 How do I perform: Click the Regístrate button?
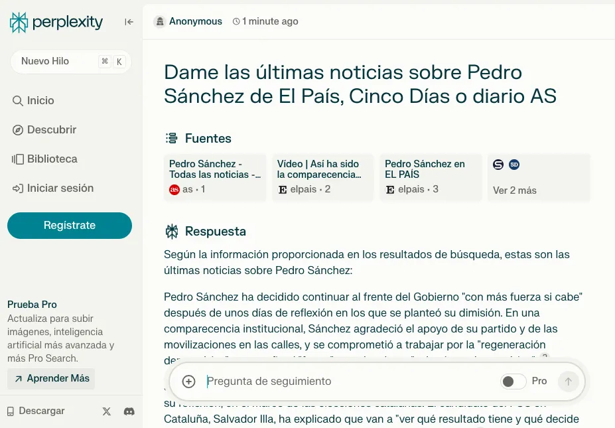coord(70,226)
